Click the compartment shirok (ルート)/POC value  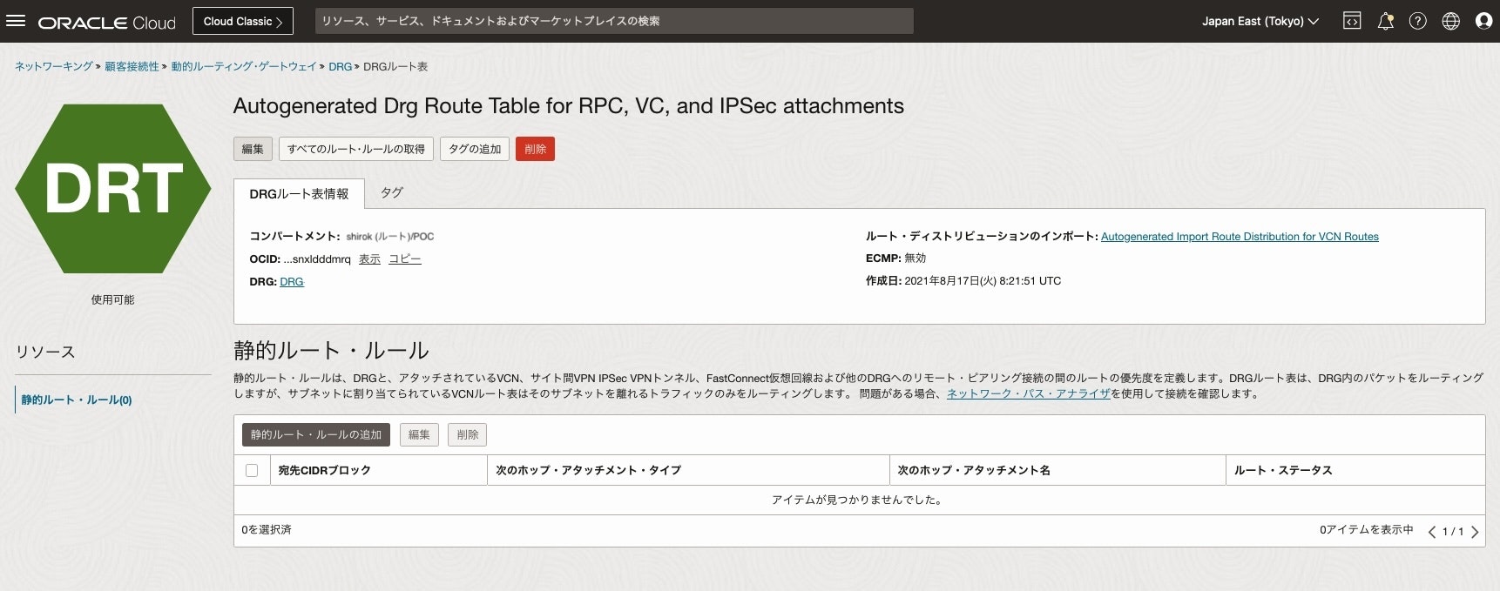click(389, 237)
